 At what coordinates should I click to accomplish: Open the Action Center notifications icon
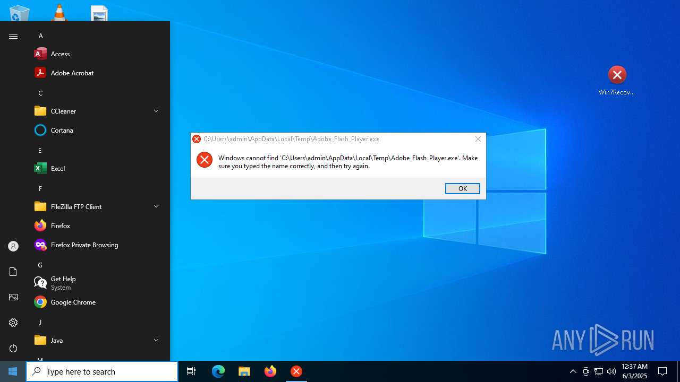[662, 371]
